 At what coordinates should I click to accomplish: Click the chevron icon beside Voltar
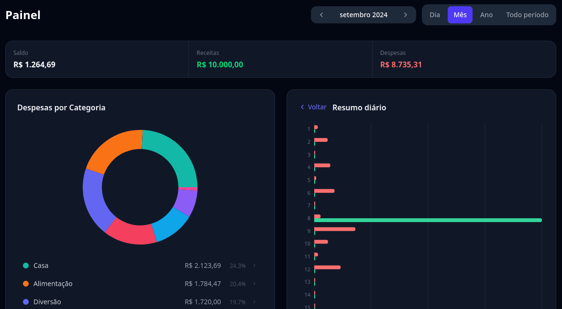pyautogui.click(x=302, y=107)
